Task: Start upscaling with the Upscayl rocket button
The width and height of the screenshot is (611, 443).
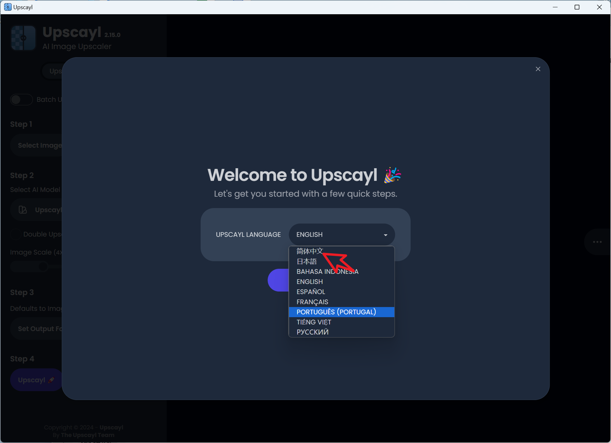Action: click(x=36, y=380)
